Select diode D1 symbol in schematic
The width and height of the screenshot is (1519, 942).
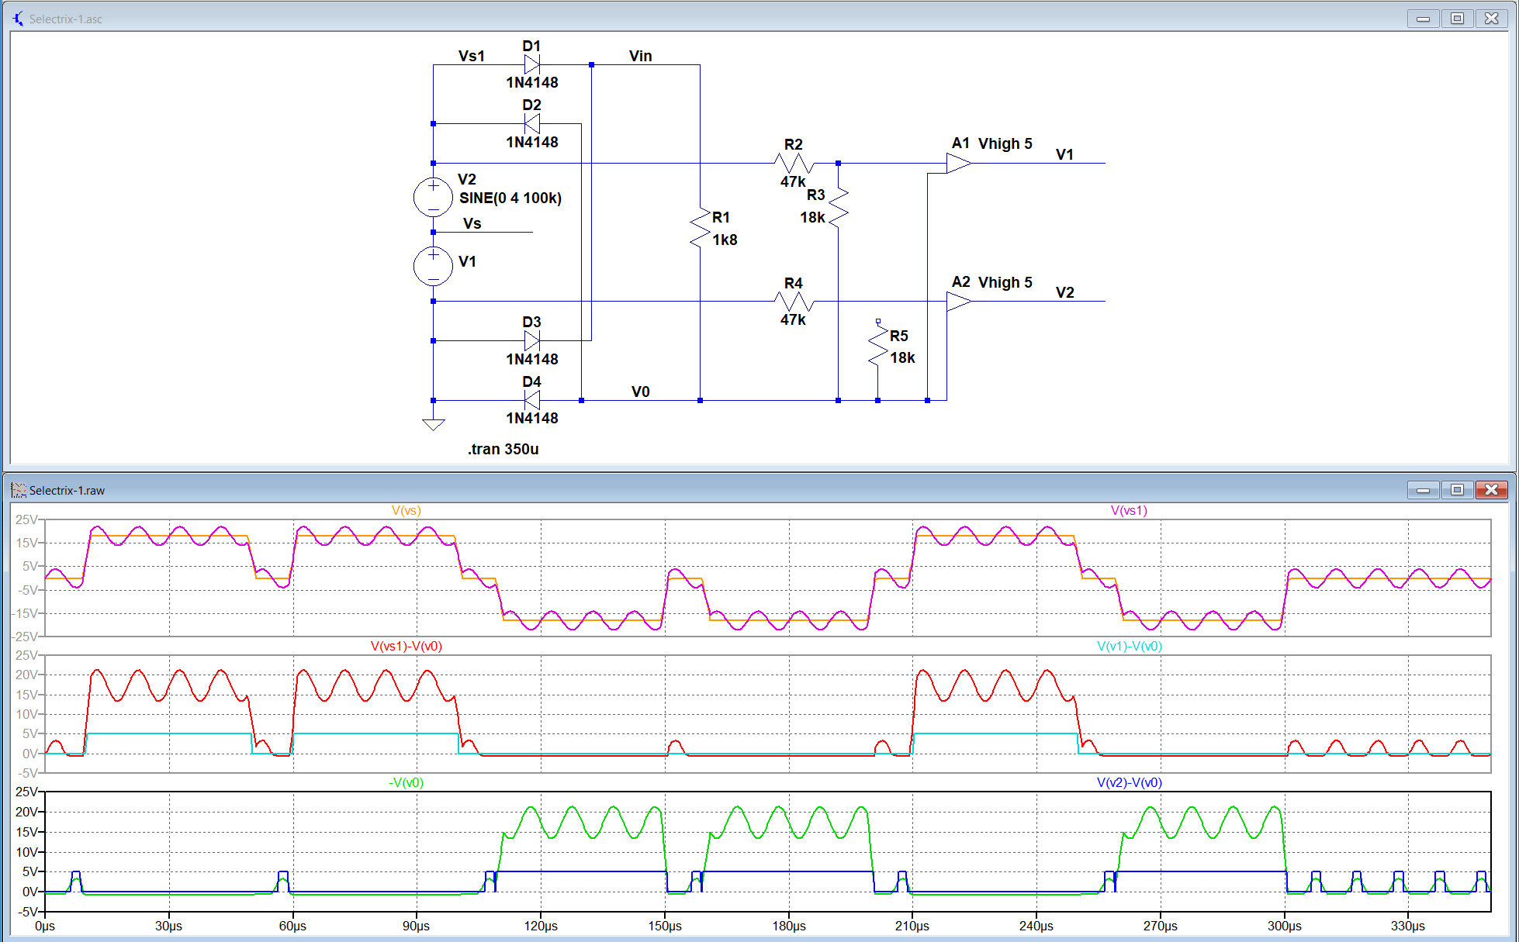(x=532, y=64)
